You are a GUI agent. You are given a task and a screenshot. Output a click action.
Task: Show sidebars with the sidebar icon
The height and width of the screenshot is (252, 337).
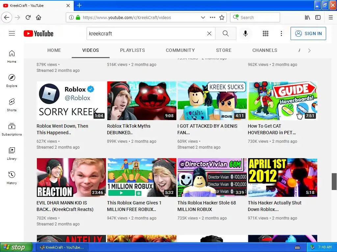[x=318, y=17]
